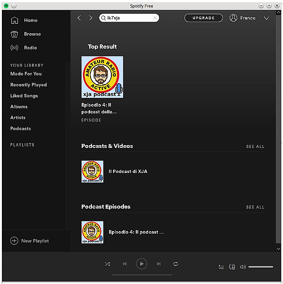See all Podcast Episodes results

[x=255, y=207]
